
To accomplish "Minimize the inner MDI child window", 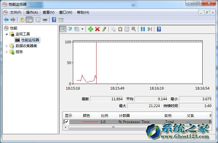I will (201, 13).
